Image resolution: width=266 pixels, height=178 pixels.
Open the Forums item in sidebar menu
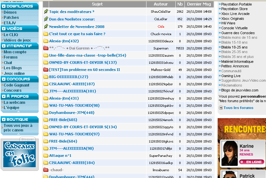click(11, 57)
